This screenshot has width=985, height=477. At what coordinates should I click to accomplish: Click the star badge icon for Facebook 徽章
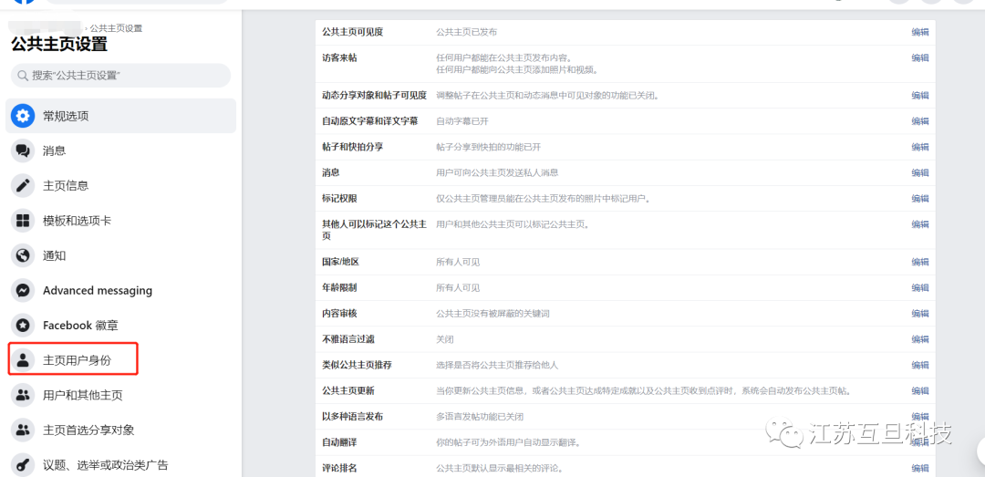click(x=23, y=325)
